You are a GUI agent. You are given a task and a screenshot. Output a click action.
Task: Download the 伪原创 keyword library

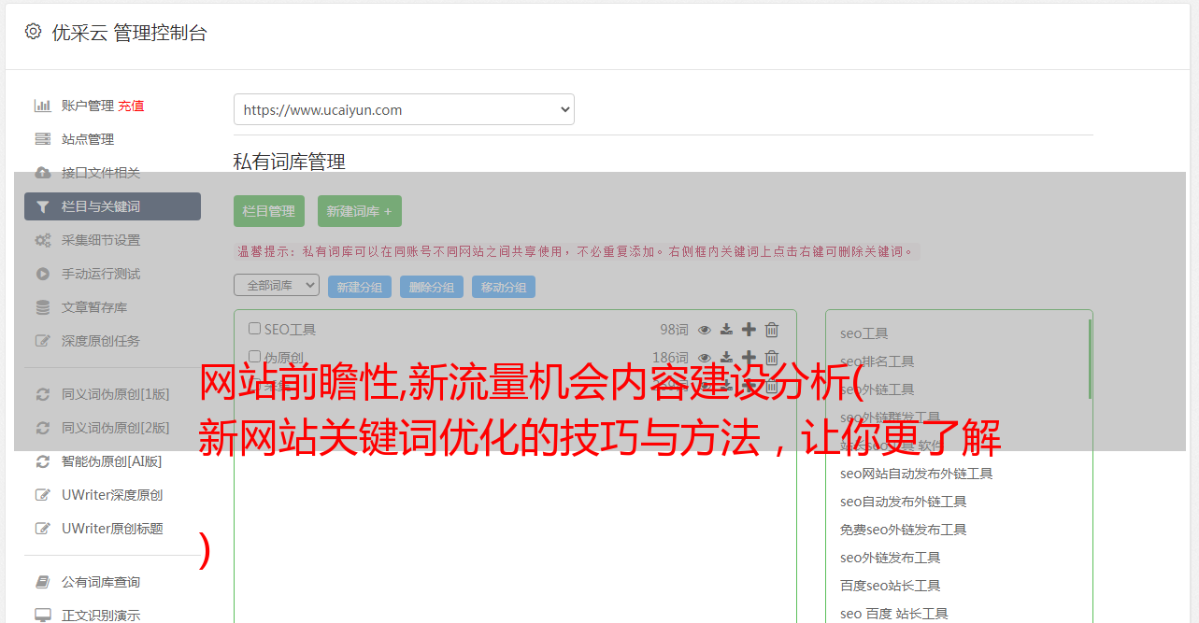tap(726, 357)
